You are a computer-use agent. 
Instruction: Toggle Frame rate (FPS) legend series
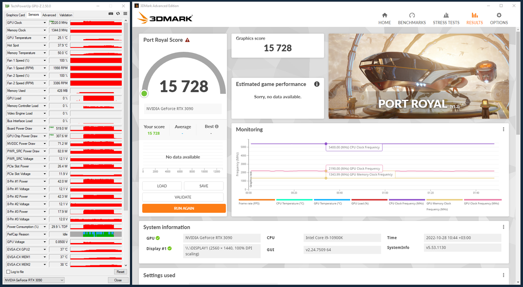tap(256, 201)
